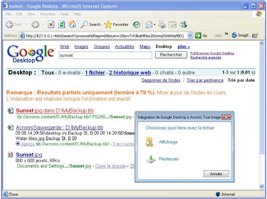Open the Edit menu
The width and height of the screenshot is (267, 199).
[x=19, y=14]
